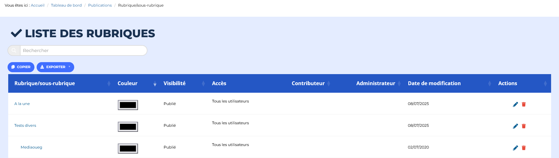
Task: Go to Accueil breadcrumb link
Action: click(38, 5)
